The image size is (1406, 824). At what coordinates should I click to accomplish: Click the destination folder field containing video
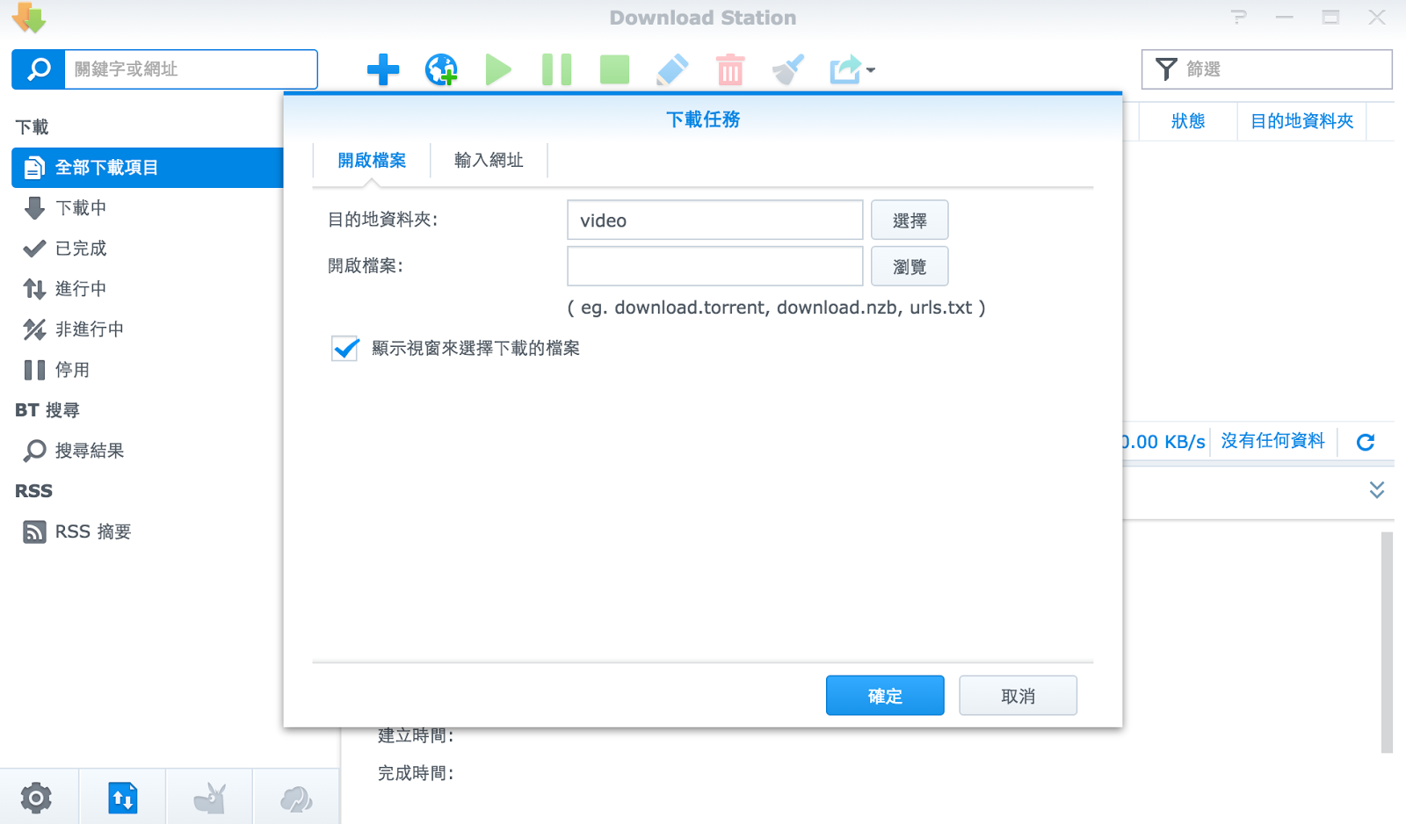point(715,220)
